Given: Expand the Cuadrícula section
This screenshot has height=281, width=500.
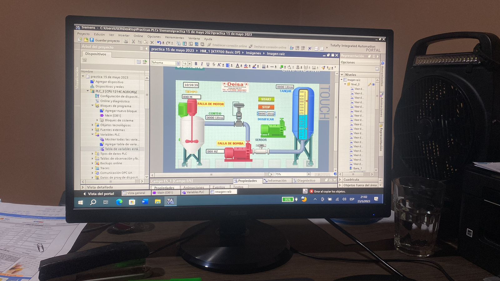Looking at the screenshot, I should (x=340, y=180).
